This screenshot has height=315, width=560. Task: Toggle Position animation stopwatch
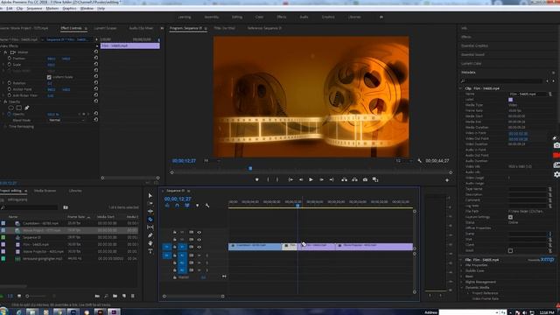(x=10, y=59)
